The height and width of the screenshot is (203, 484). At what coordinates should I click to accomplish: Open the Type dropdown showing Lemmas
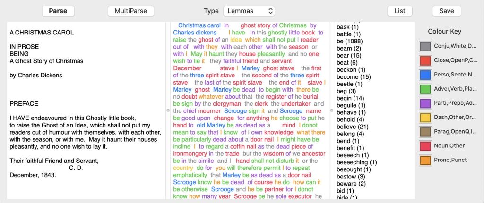click(x=249, y=11)
